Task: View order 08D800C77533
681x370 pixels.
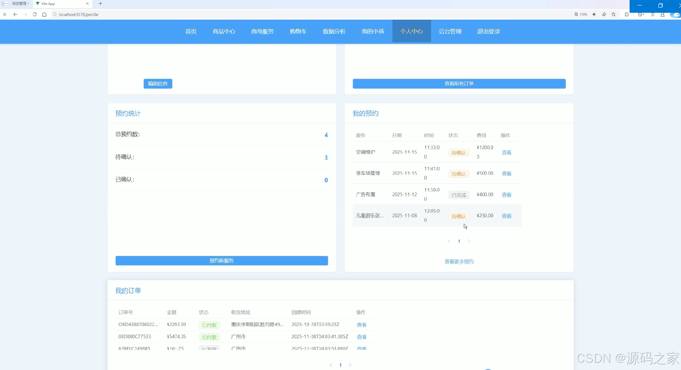Action: 361,337
